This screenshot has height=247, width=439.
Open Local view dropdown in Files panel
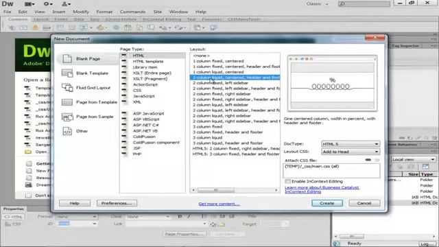coord(413,159)
